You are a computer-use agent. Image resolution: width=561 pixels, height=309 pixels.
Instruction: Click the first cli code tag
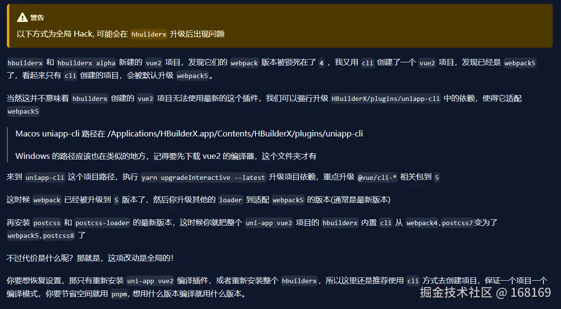click(367, 62)
